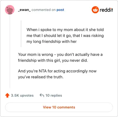118x117 pixels.
Task: Click "my long friendship with her" quote line
Action: point(52,41)
